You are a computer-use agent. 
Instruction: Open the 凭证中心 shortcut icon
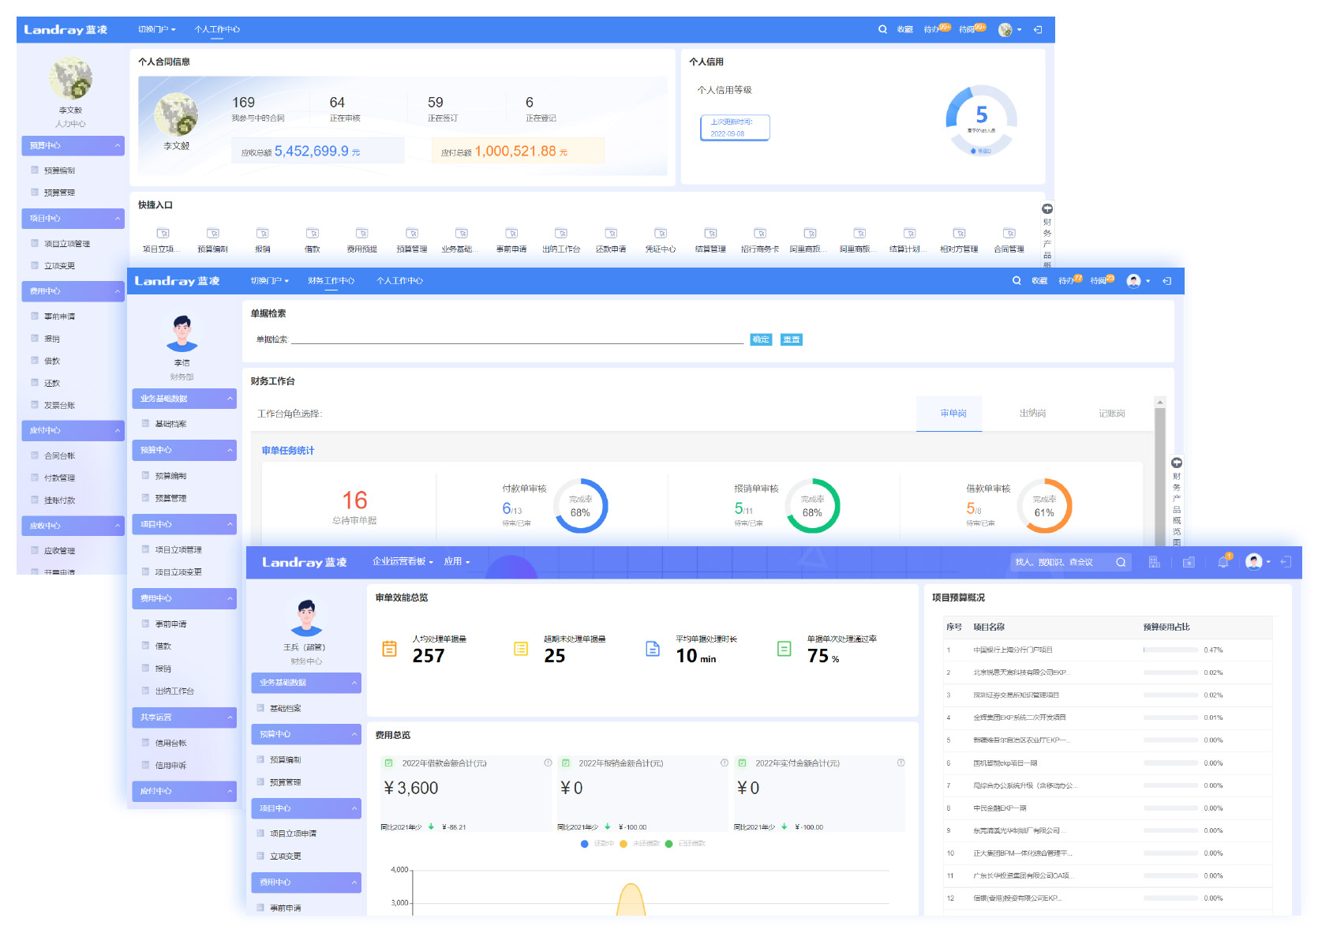(661, 234)
